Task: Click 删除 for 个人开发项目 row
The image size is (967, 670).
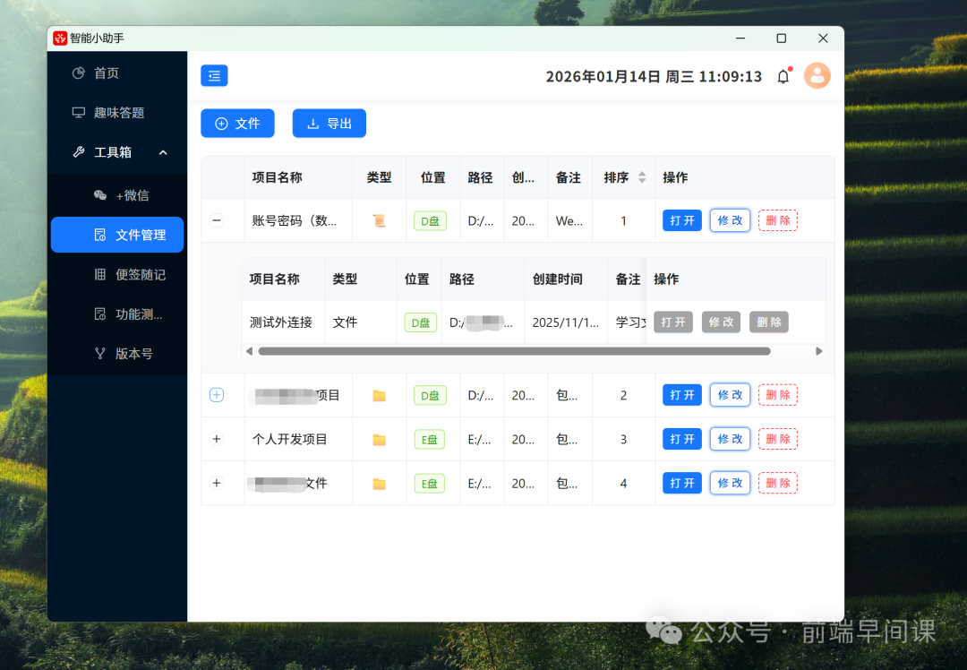Action: 778,439
